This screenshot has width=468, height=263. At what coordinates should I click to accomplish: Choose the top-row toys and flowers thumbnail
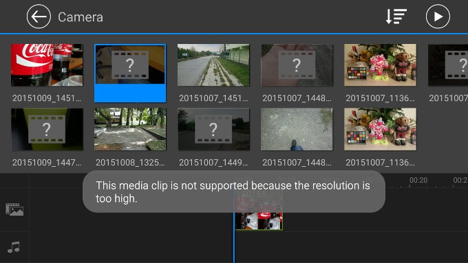[380, 65]
